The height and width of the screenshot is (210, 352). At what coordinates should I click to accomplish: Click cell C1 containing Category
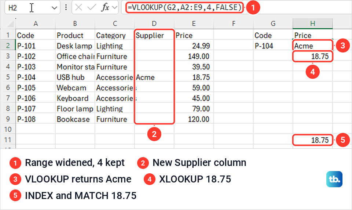tap(115, 35)
